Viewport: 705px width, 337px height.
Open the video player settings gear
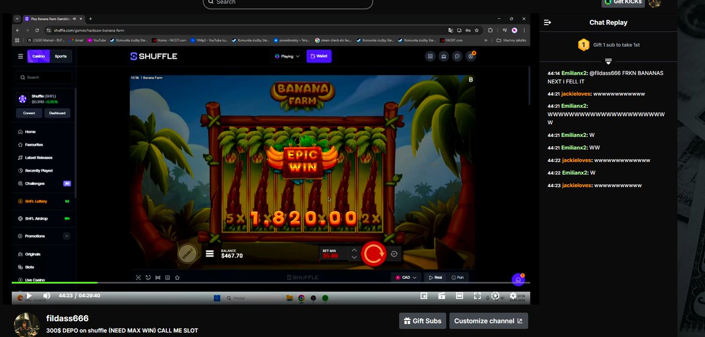coord(512,296)
